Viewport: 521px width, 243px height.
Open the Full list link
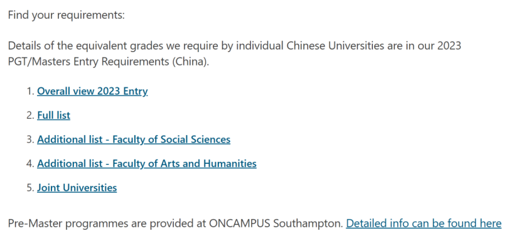pyautogui.click(x=53, y=116)
